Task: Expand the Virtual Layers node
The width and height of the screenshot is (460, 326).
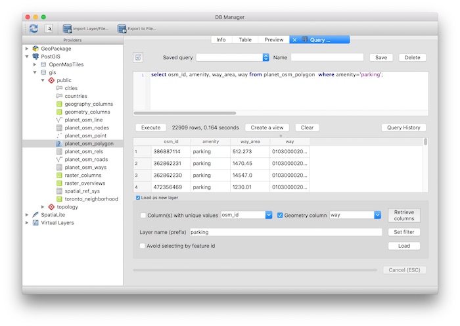Action: click(27, 223)
